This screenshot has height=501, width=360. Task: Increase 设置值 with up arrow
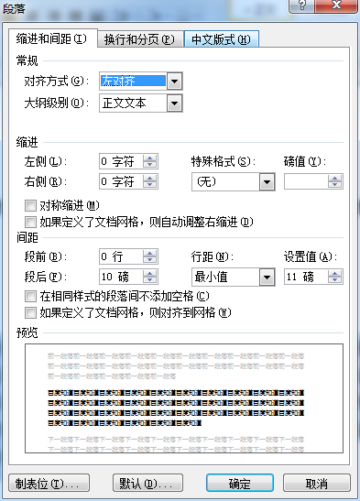click(334, 274)
